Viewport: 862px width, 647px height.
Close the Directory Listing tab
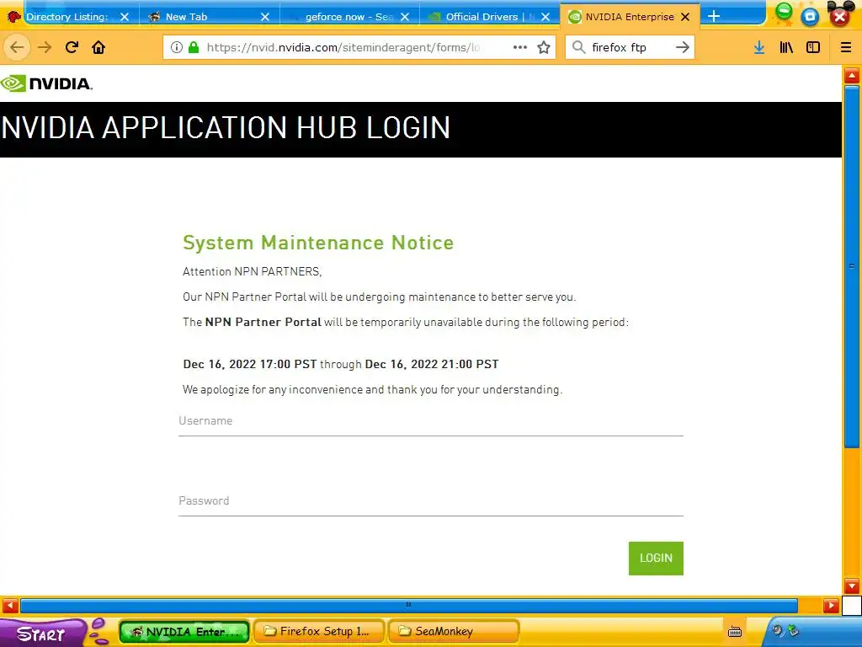[125, 17]
